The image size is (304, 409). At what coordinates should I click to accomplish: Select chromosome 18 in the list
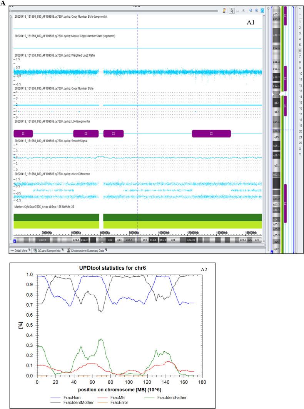click(x=301, y=120)
